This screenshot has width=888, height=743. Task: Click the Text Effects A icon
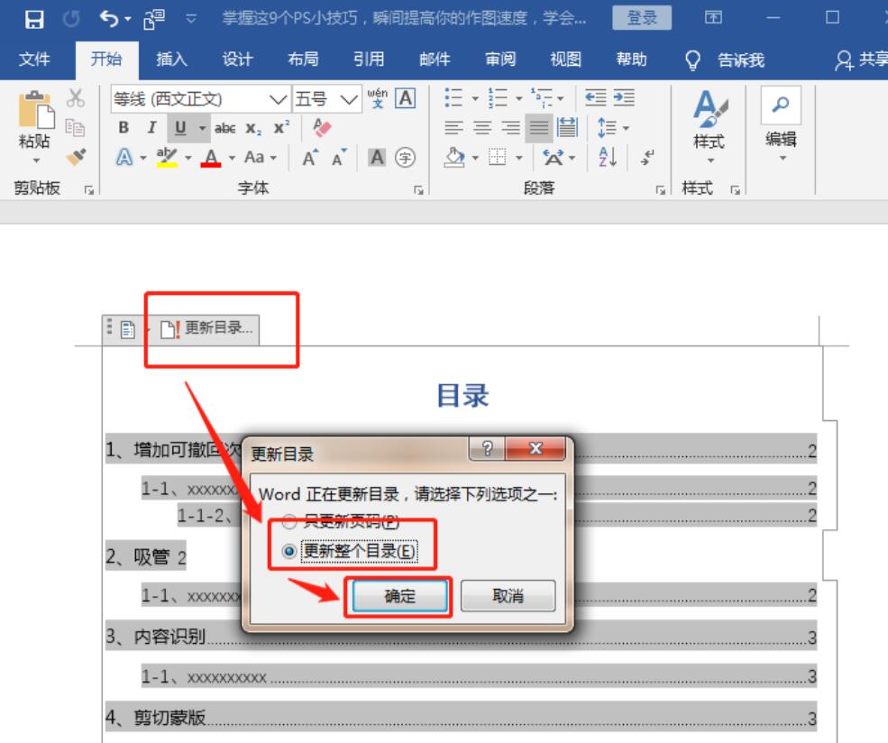[124, 157]
